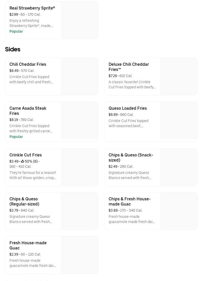
Task: Open Deluxe Chili Cheddar Fries details
Action: tap(129, 67)
